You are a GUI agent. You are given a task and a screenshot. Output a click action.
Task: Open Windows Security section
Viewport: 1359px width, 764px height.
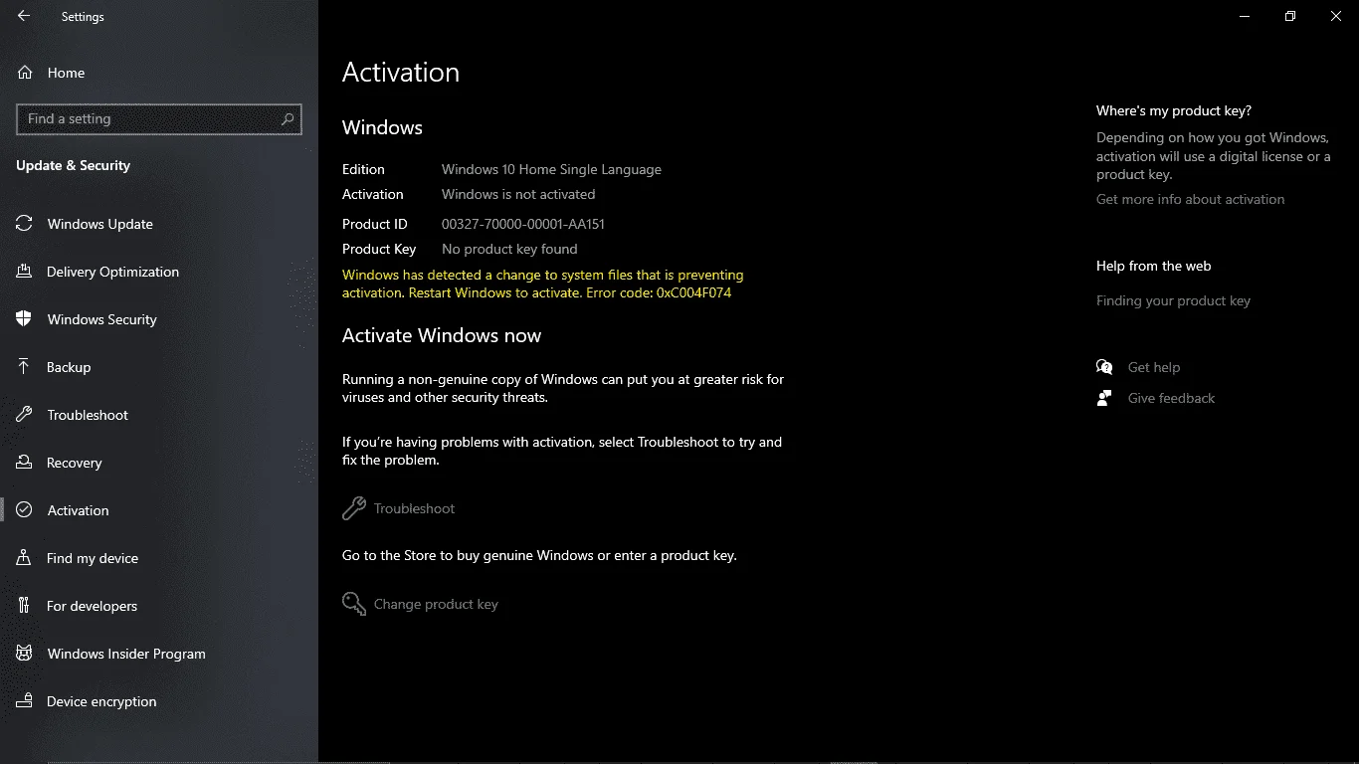(x=159, y=319)
